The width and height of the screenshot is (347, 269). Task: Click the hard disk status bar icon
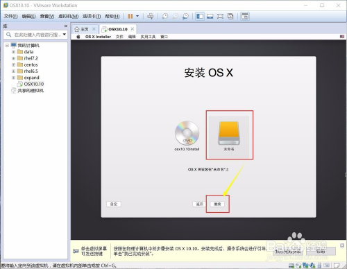click(x=291, y=266)
